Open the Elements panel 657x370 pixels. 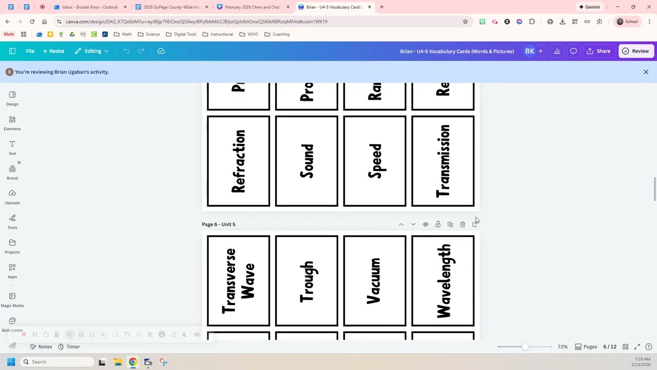(12, 123)
